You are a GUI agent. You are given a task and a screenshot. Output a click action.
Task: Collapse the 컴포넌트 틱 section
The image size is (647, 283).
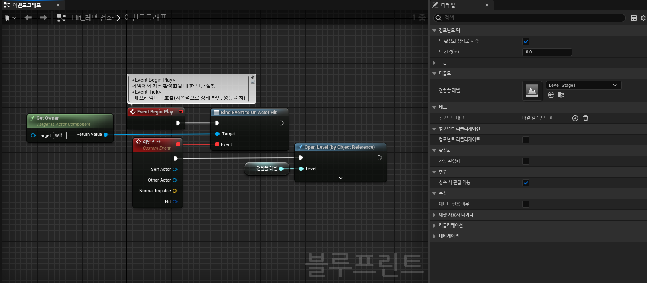434,31
